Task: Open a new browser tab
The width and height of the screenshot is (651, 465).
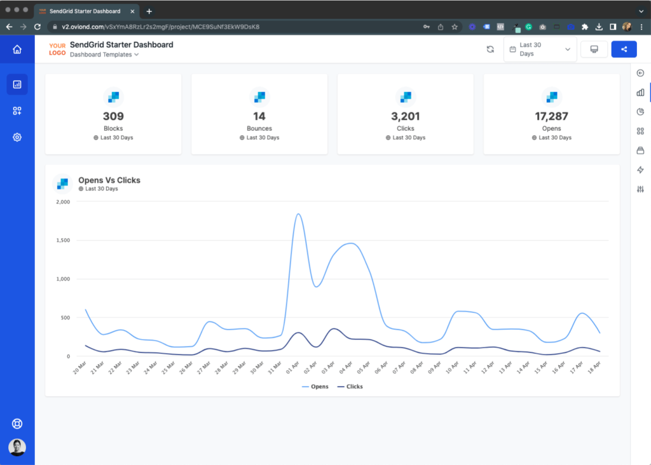Action: (149, 11)
